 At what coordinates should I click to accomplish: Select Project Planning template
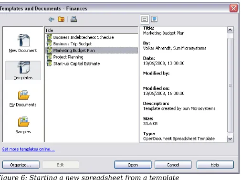[92, 57]
